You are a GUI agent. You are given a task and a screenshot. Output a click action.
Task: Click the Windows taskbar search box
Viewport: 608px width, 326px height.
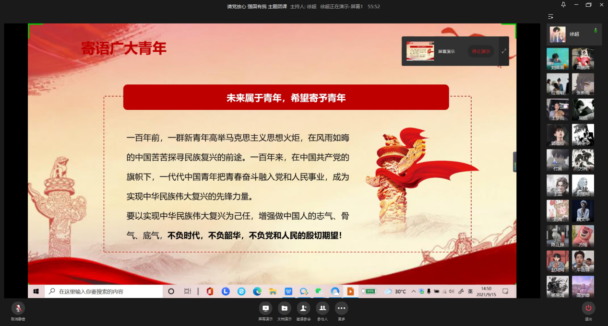pyautogui.click(x=104, y=291)
